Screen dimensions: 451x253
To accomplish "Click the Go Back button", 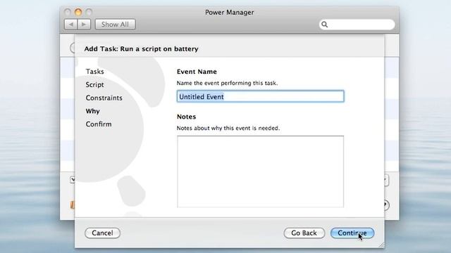I will 304,233.
